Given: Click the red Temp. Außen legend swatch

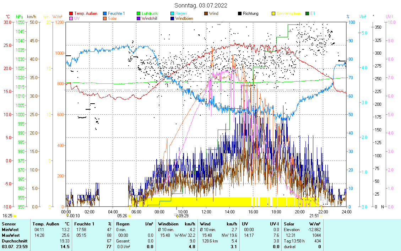Looking at the screenshot, I should point(71,13).
